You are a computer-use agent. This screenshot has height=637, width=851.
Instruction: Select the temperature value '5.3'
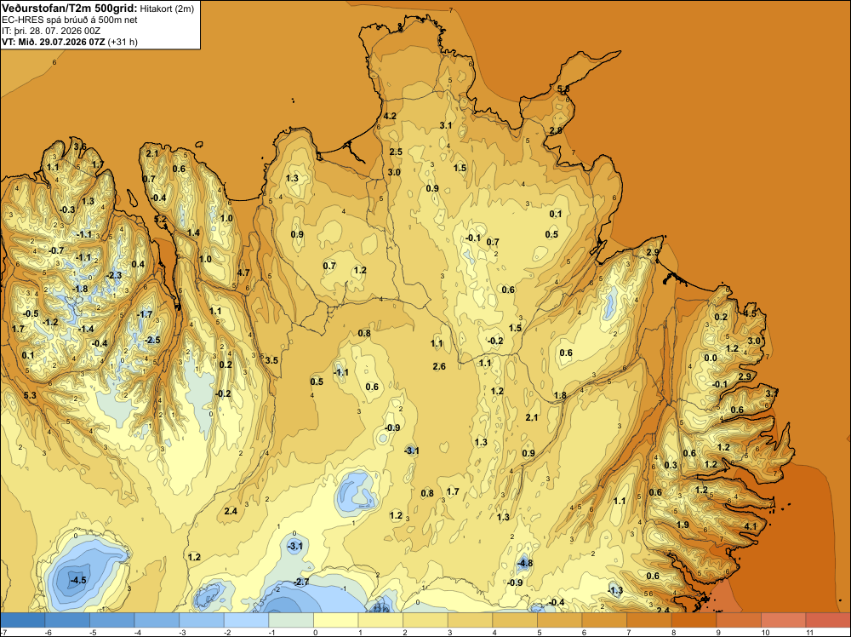30,395
